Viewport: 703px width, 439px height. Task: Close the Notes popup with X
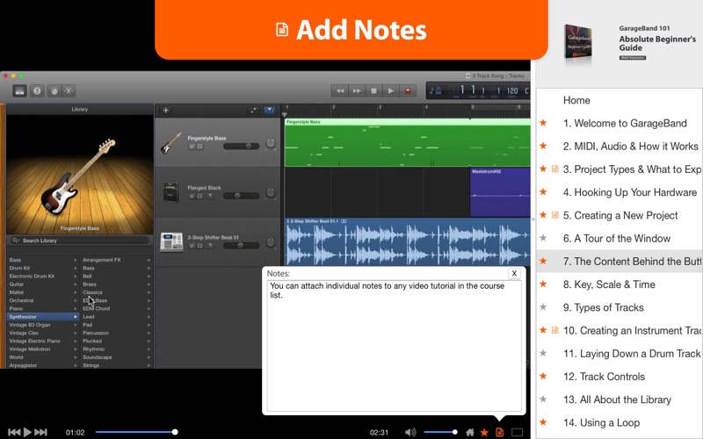pos(514,274)
